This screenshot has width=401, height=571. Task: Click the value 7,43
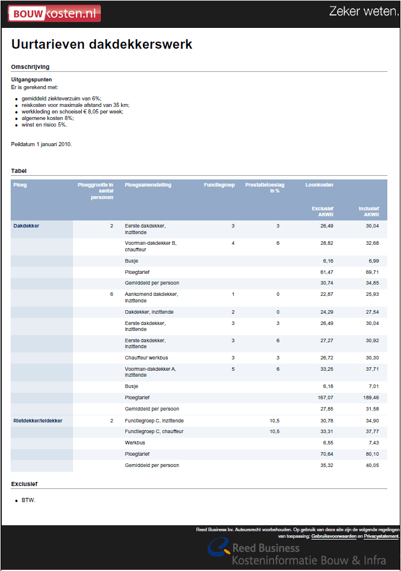pos(374,443)
